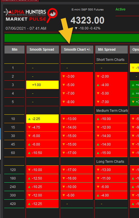Select the 45 minute row label

[x=13, y=144]
